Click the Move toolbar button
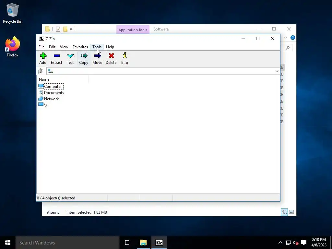The image size is (332, 249). tap(97, 58)
